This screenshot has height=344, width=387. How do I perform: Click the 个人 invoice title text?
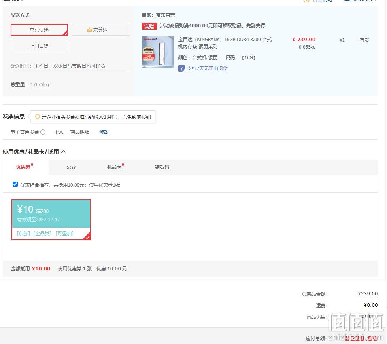[x=59, y=132]
